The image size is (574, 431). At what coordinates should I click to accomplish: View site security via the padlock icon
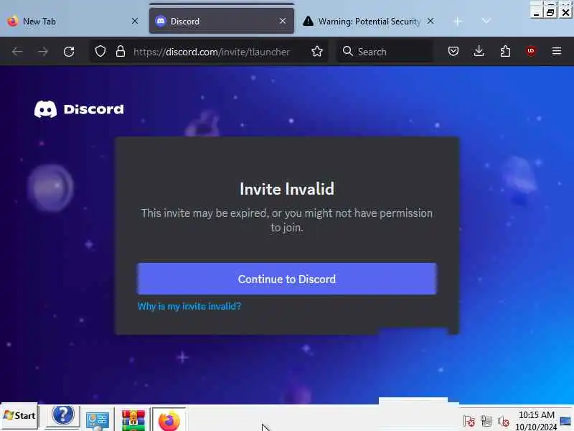pos(121,51)
